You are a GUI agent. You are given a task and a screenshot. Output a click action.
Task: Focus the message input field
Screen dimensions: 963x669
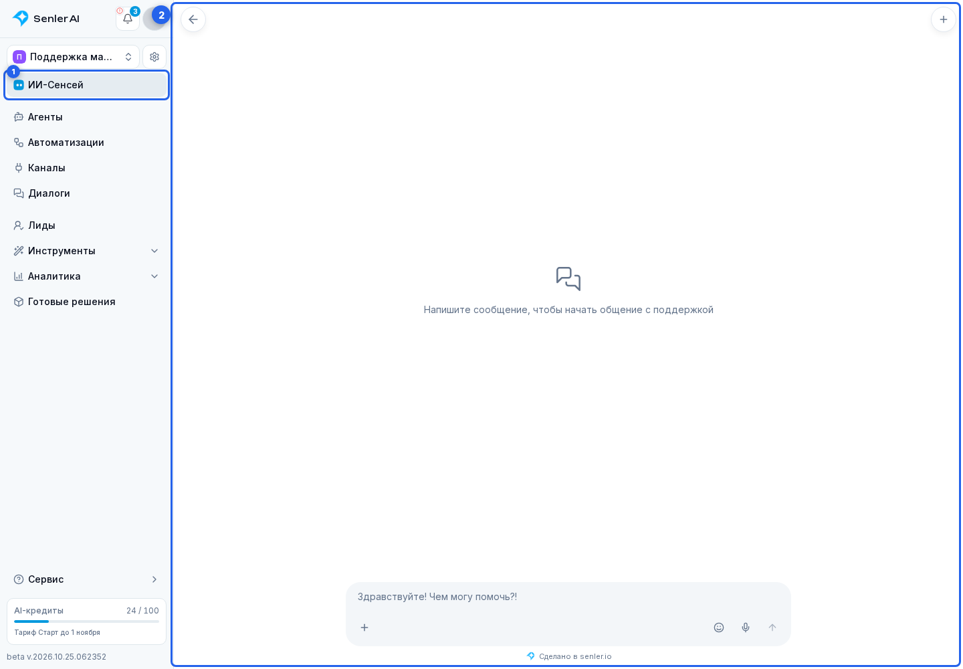tap(568, 597)
